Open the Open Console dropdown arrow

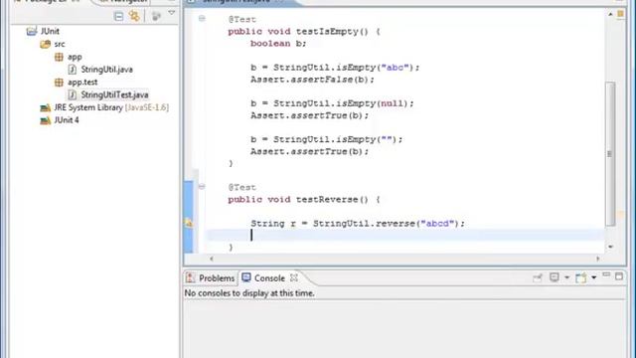coord(594,277)
